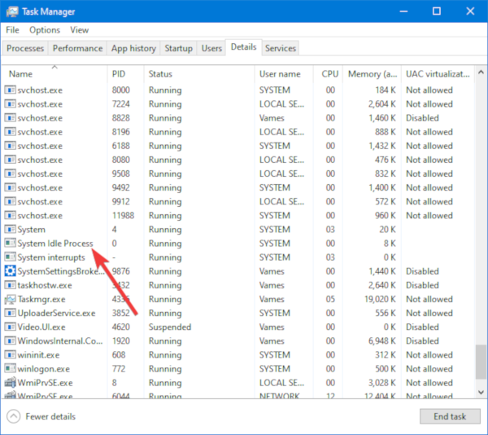Sort by the Name column header
The width and height of the screenshot is (488, 435).
(x=54, y=74)
